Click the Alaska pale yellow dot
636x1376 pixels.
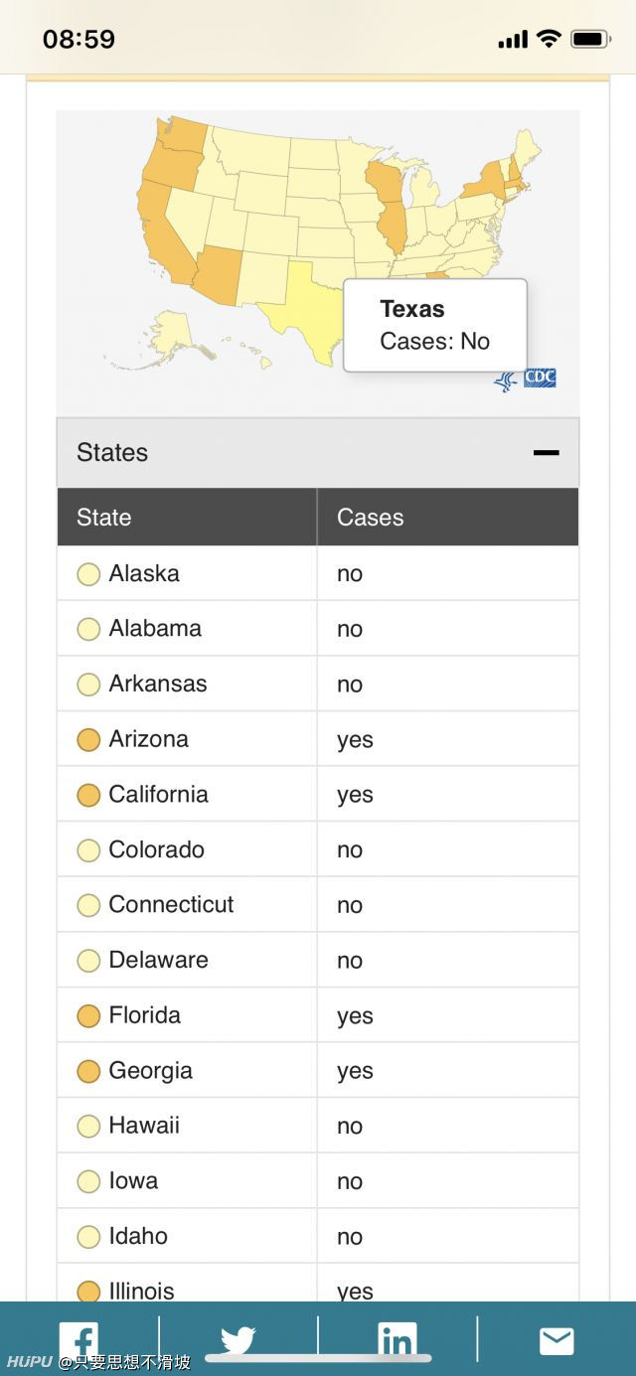[x=88, y=574]
